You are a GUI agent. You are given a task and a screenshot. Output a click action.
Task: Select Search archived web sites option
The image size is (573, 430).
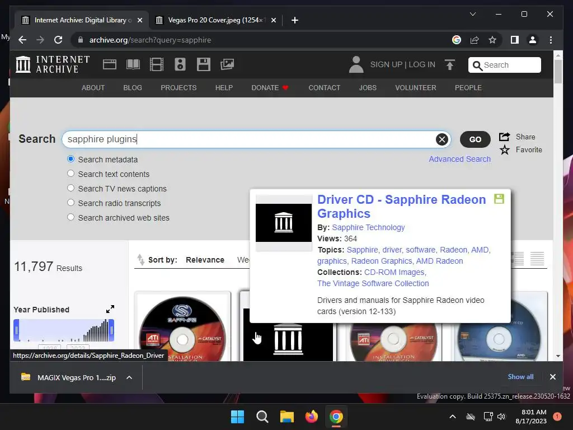(71, 217)
